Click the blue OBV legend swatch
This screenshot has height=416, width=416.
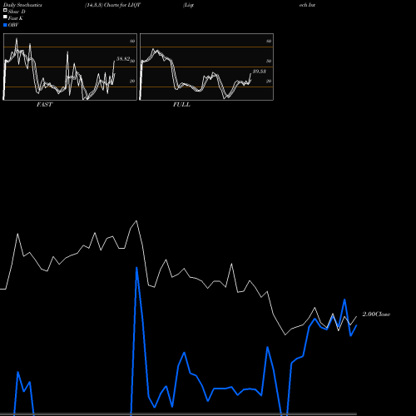pyautogui.click(x=5, y=25)
